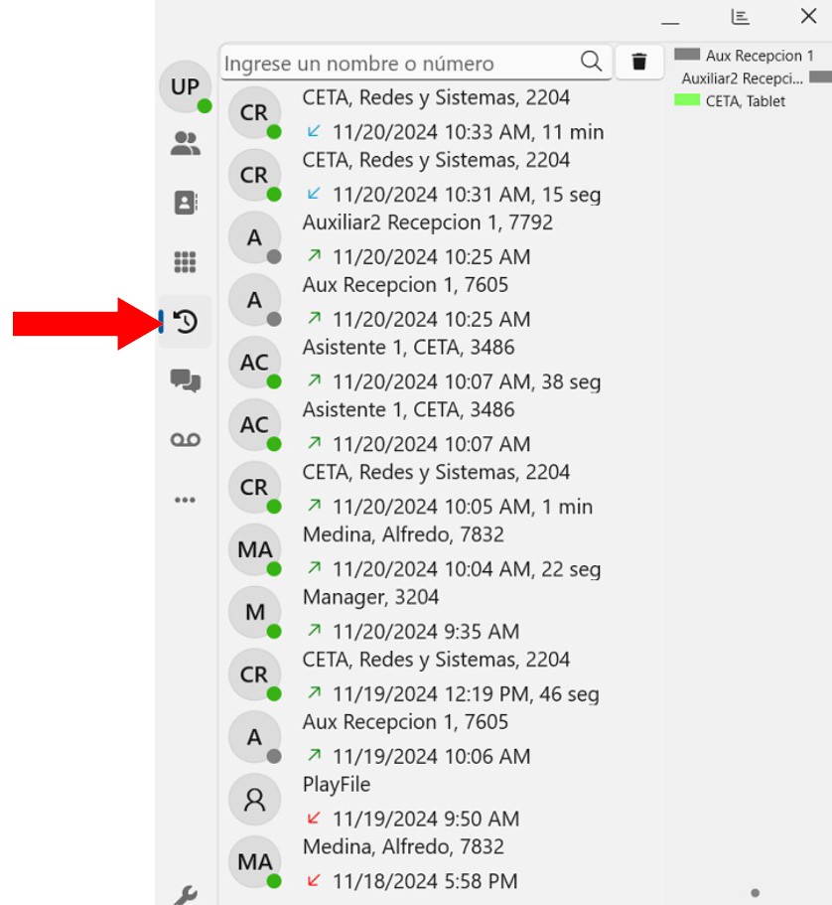Open the voicemail icon
This screenshot has width=832, height=905.
click(x=185, y=440)
